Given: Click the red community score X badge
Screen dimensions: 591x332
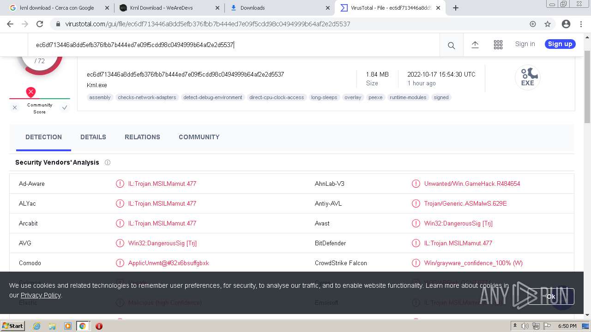Looking at the screenshot, I should 30,92.
